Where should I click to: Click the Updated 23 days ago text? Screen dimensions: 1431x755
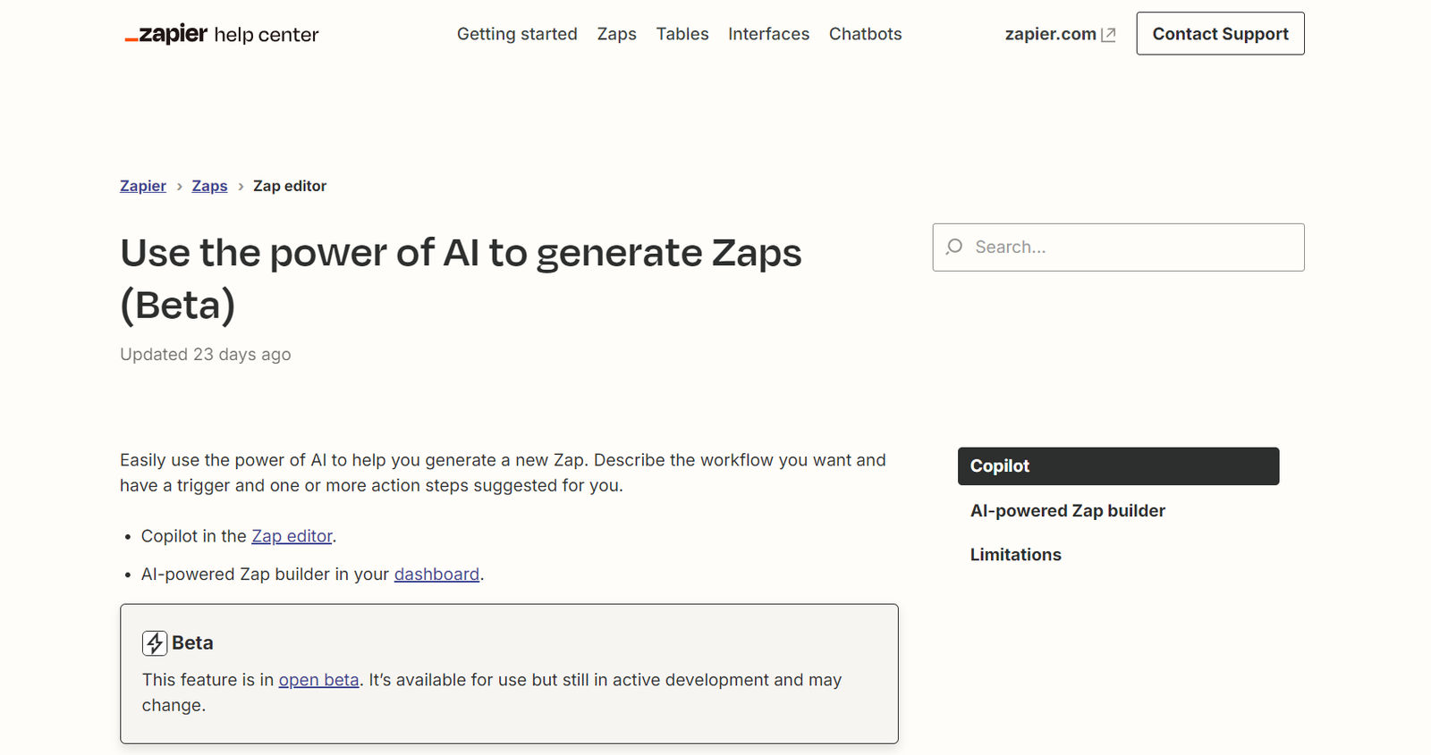point(206,355)
